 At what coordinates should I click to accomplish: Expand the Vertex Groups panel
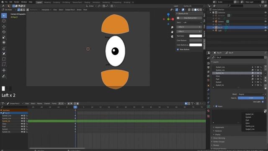point(219,142)
